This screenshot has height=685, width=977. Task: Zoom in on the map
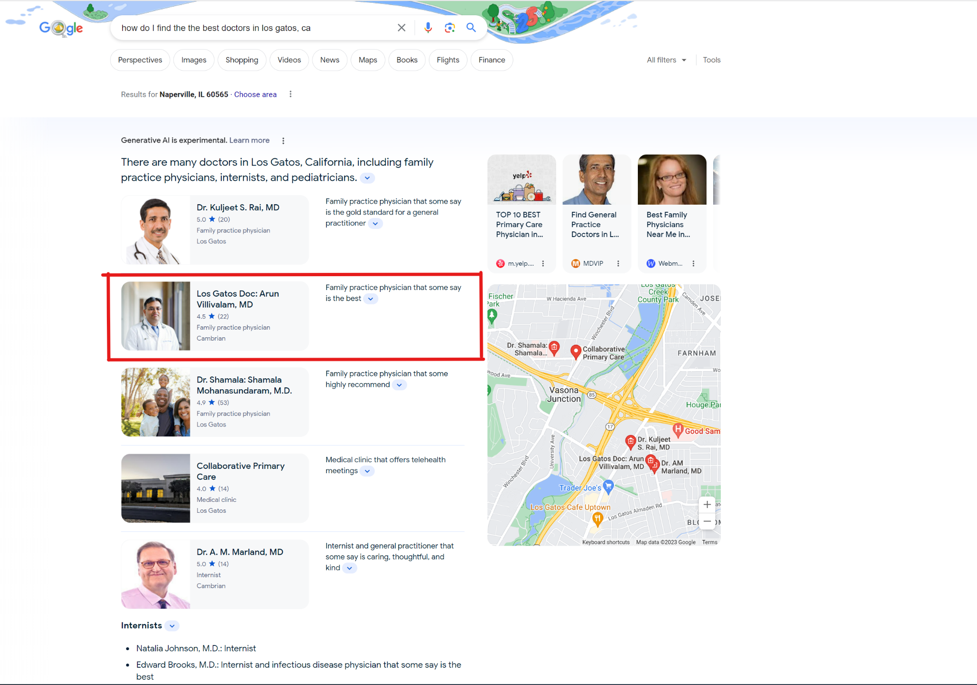point(707,505)
